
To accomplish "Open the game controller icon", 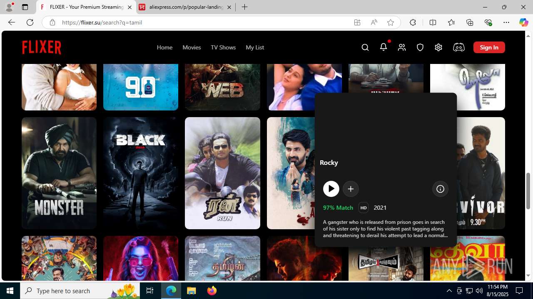I will click(x=458, y=47).
